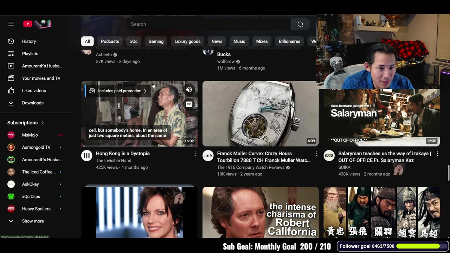
Task: Expand Subscriptions section chevron
Action: [43, 123]
